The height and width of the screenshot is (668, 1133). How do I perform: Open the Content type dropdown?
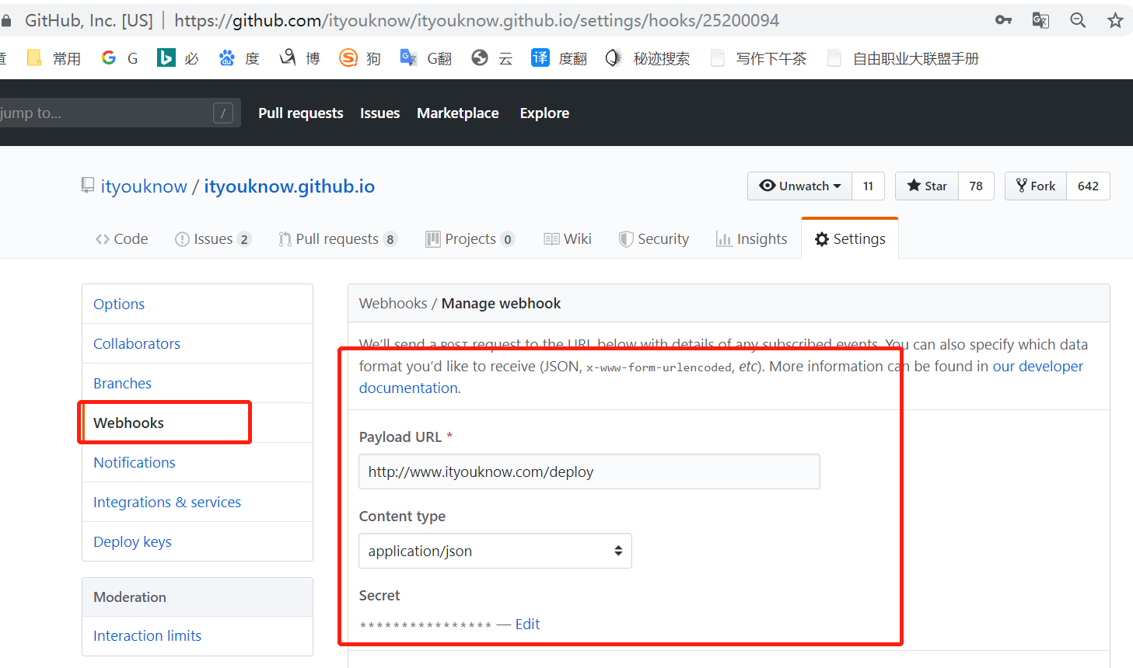click(x=495, y=551)
